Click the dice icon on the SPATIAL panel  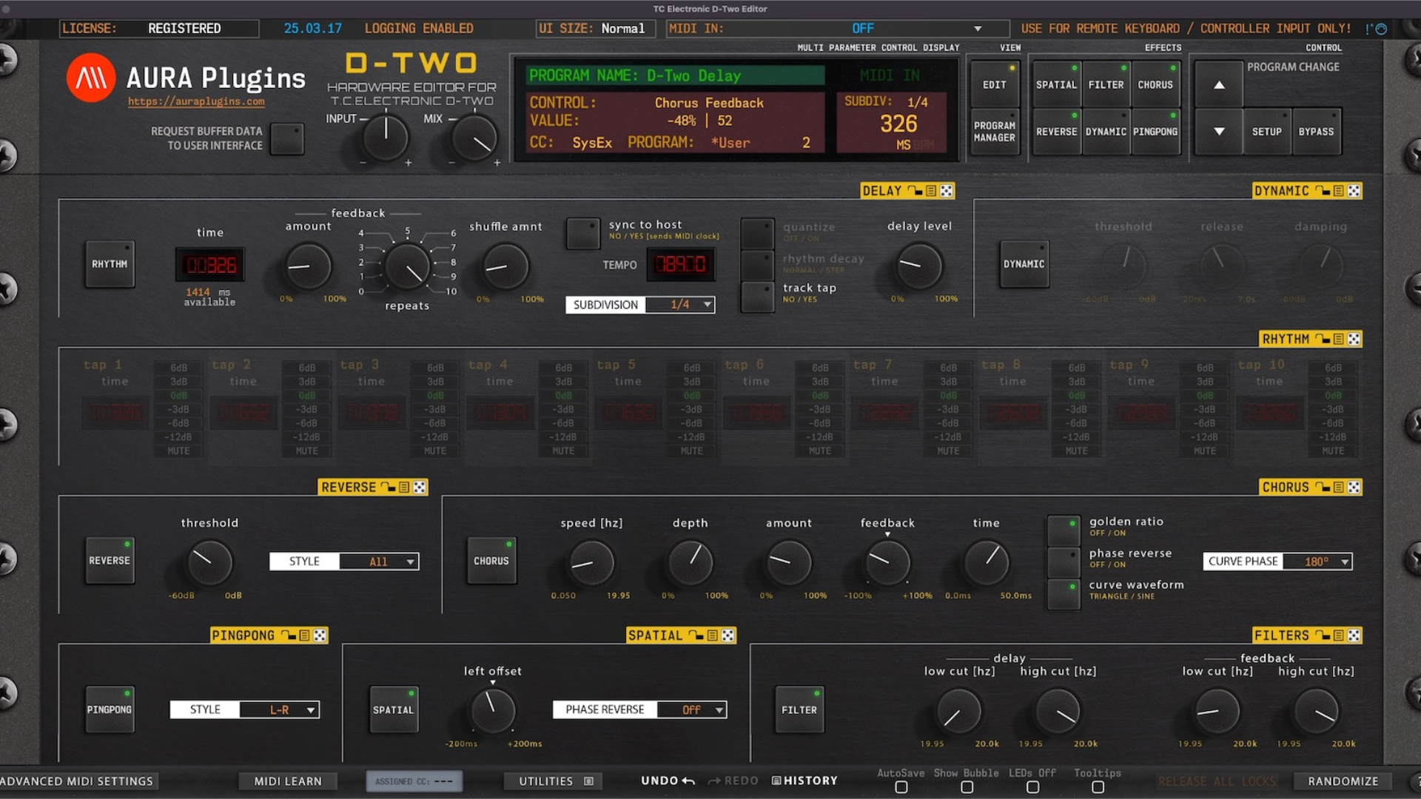(x=728, y=635)
